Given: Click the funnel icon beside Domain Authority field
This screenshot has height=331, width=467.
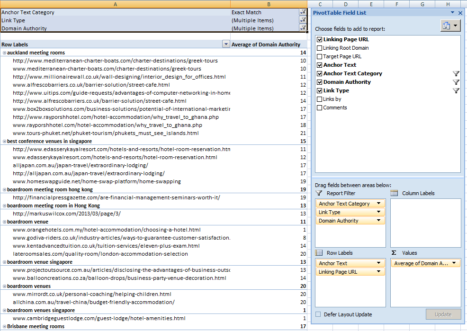Looking at the screenshot, I should (x=456, y=82).
